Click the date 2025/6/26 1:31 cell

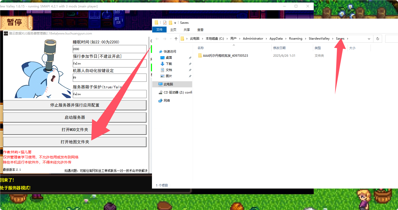pyautogui.click(x=284, y=56)
